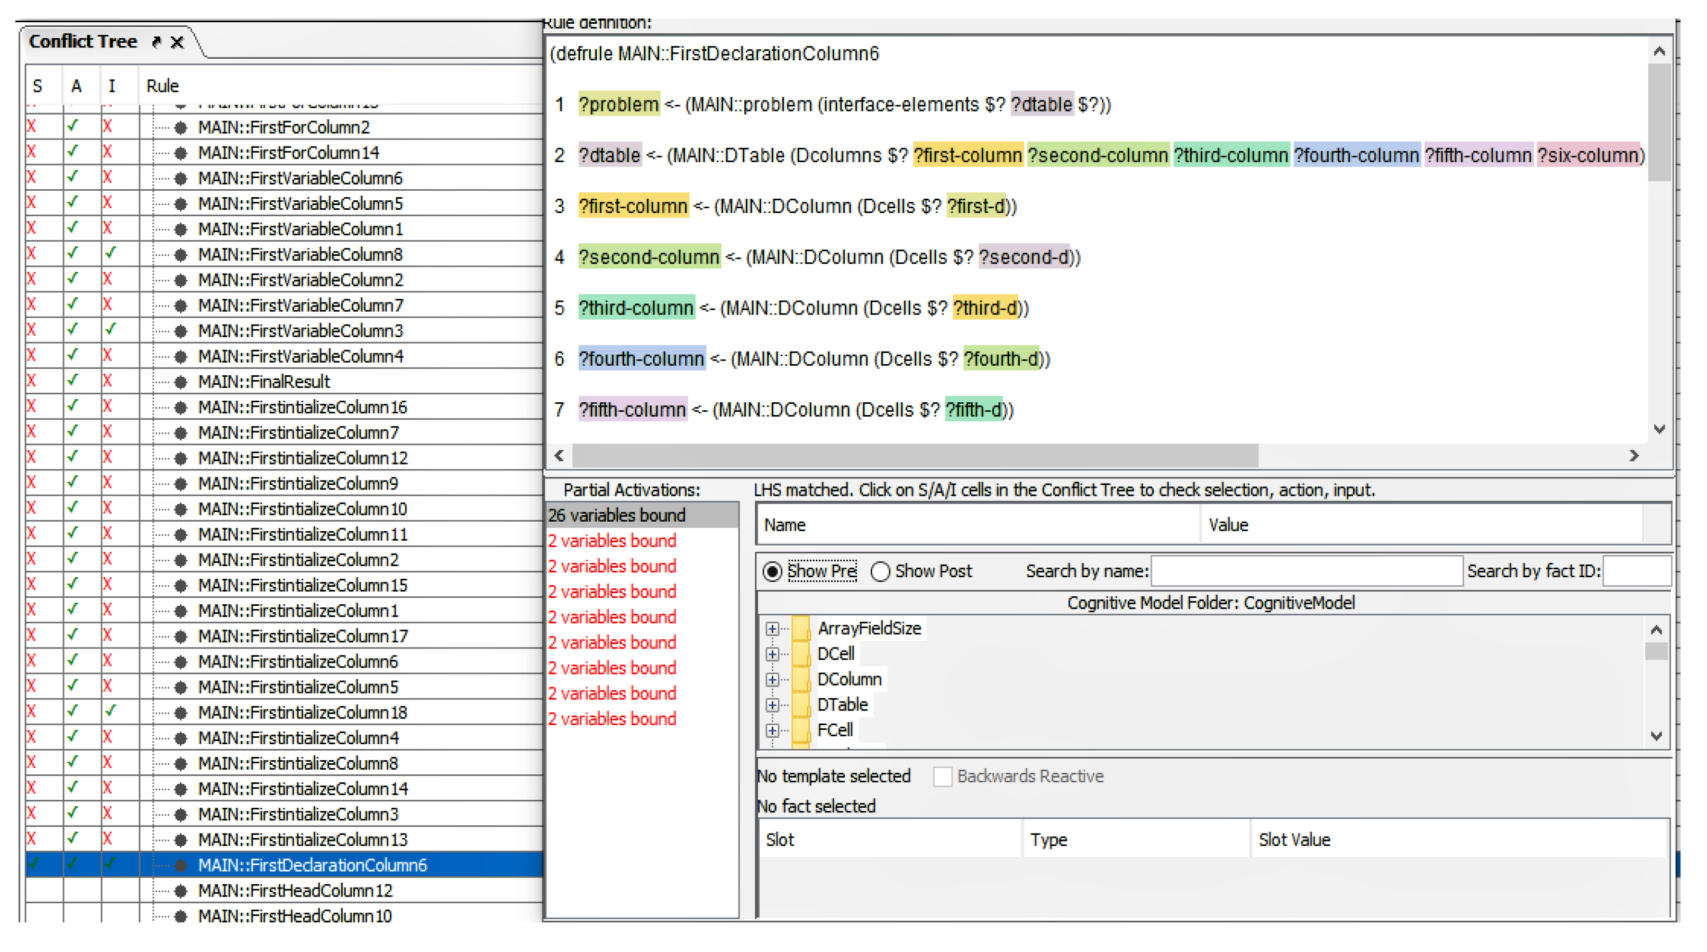This screenshot has width=1707, height=952.
Task: Expand the DColumn tree node
Action: 772,680
